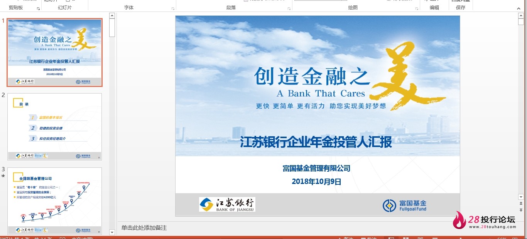Click the slide 3 animation star marker
The width and height of the screenshot is (527, 239).
click(3, 176)
